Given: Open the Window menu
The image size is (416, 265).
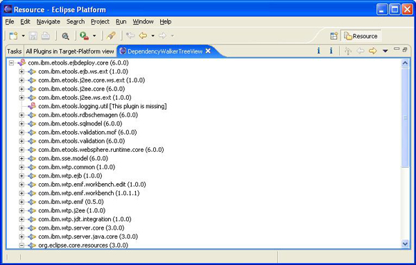Looking at the screenshot, I should point(143,22).
